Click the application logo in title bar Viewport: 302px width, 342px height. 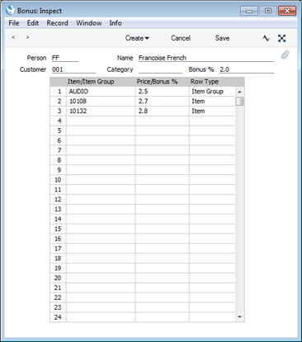(10, 11)
